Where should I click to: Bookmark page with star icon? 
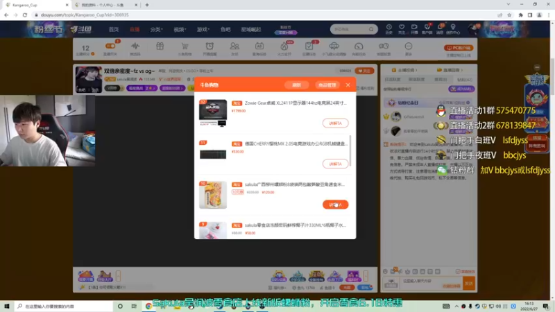tap(509, 15)
